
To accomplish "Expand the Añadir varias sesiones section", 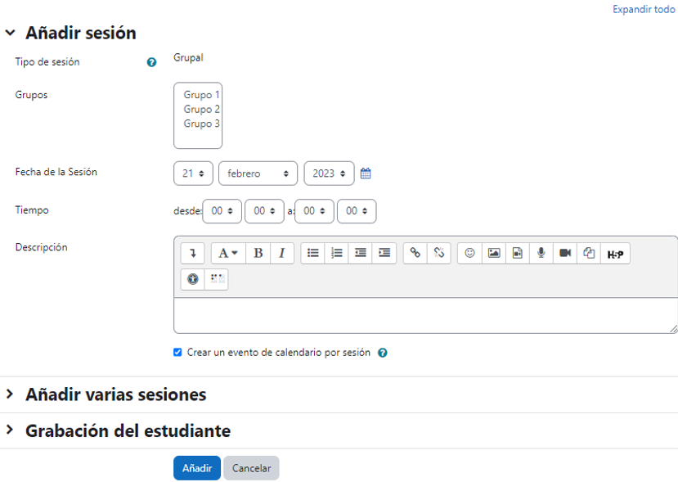I will pyautogui.click(x=114, y=394).
